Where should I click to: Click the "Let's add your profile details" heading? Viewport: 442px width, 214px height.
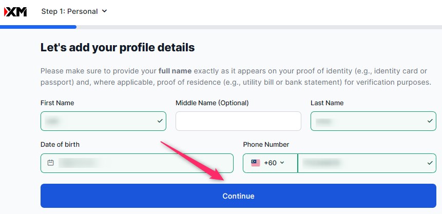[x=118, y=48]
